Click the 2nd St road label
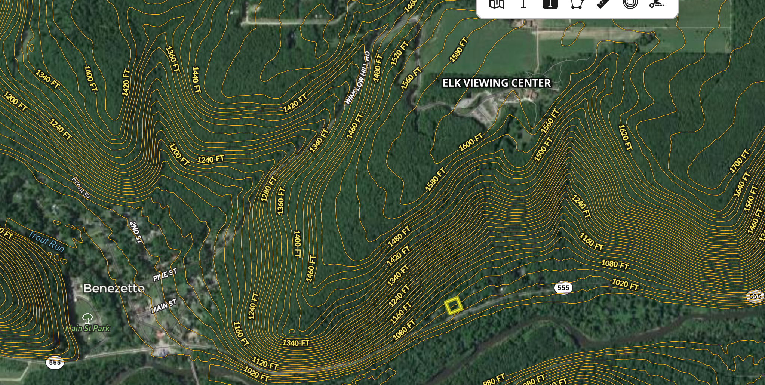The width and height of the screenshot is (765, 385). click(x=136, y=232)
